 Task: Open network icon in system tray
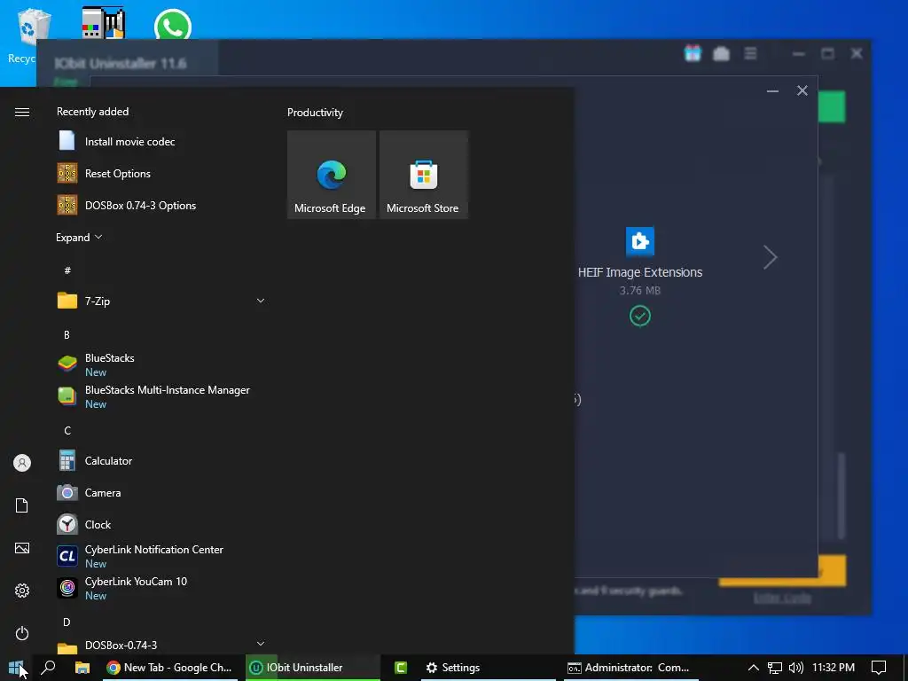pyautogui.click(x=774, y=668)
